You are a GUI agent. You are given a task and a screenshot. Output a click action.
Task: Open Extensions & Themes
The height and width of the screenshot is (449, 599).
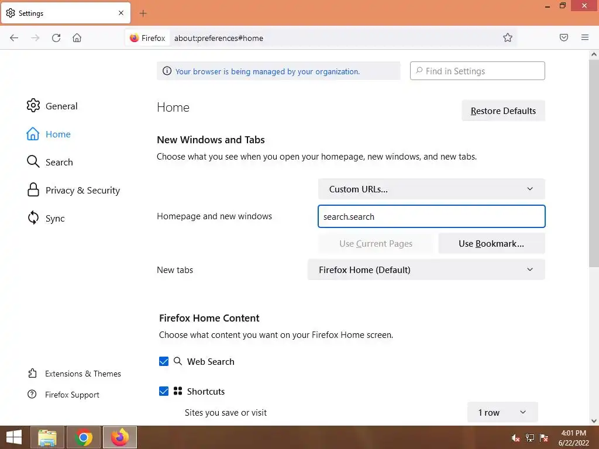click(x=74, y=374)
